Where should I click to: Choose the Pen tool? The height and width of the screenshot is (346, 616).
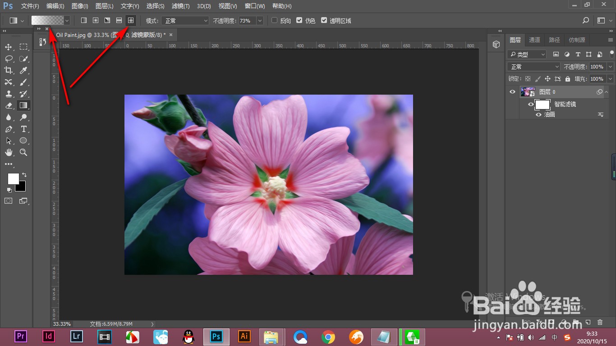click(x=9, y=129)
